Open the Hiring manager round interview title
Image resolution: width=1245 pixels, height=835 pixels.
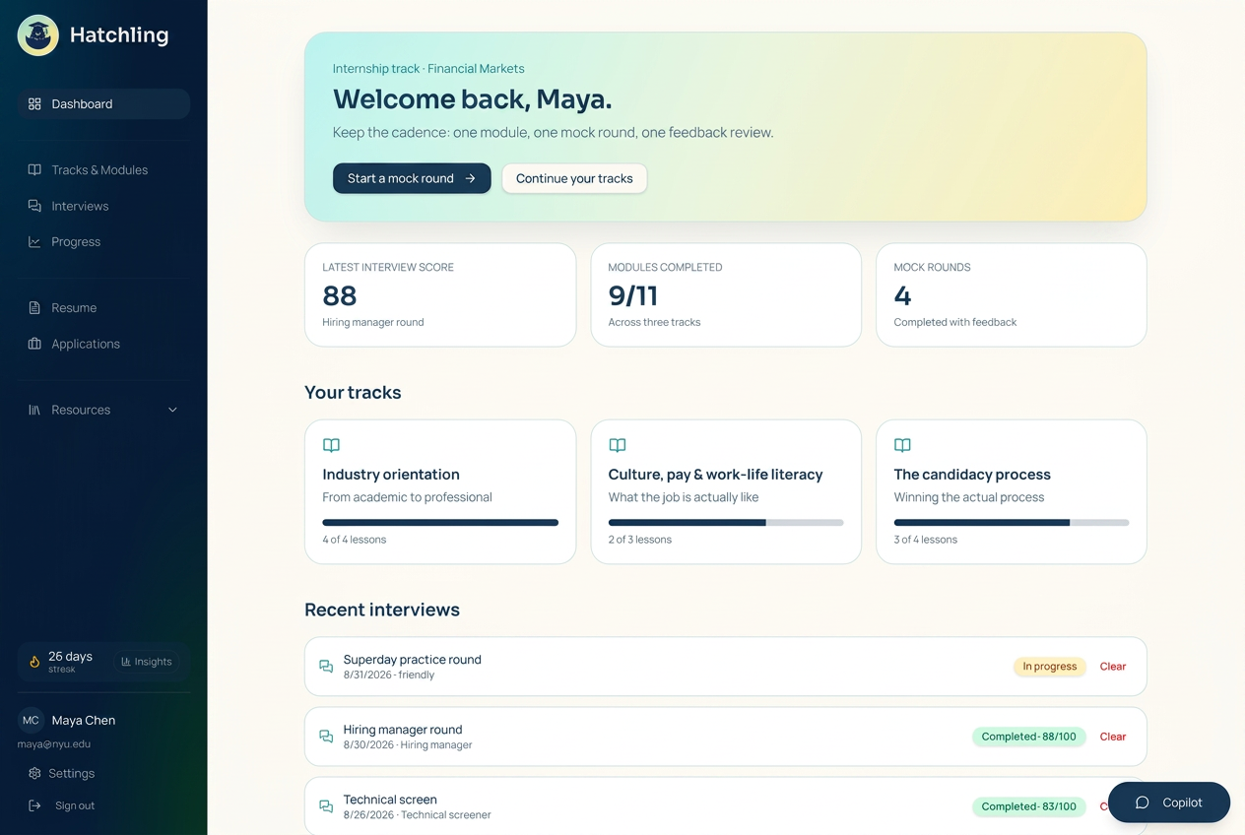[x=403, y=730]
